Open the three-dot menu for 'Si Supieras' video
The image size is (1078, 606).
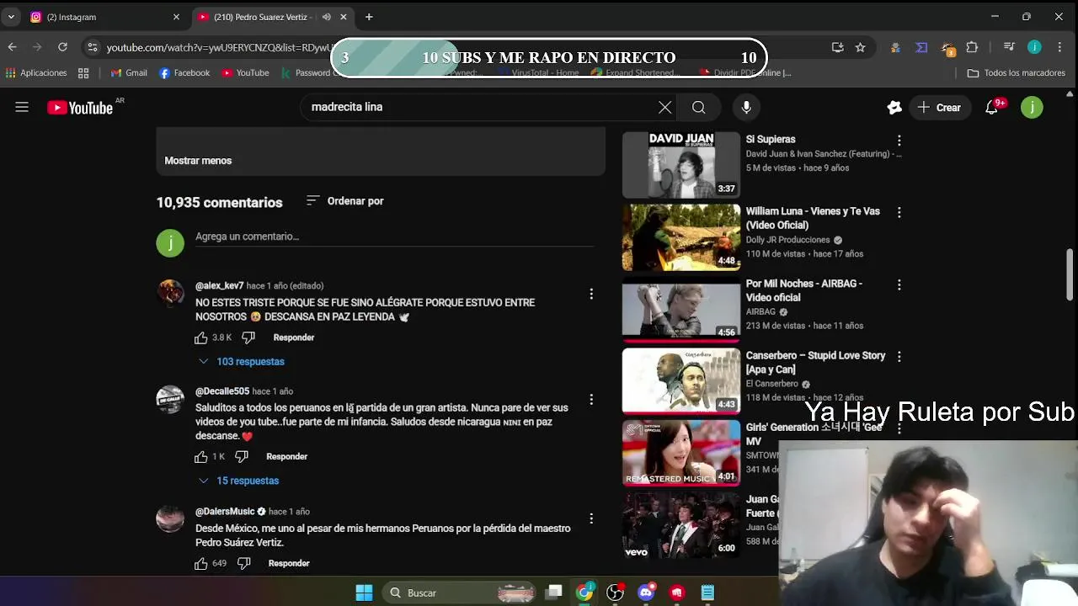[899, 141]
